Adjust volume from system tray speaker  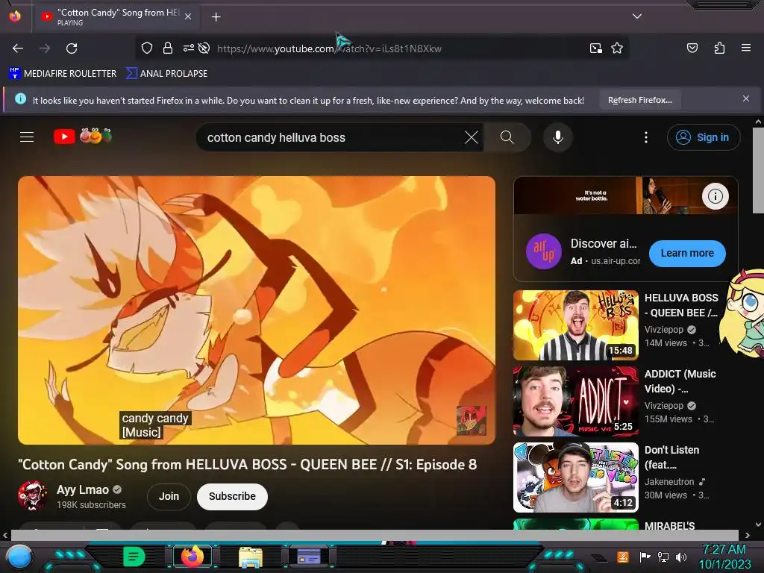click(681, 557)
